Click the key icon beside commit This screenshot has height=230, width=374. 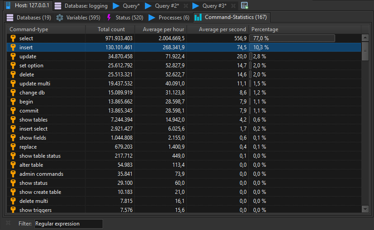click(x=13, y=111)
